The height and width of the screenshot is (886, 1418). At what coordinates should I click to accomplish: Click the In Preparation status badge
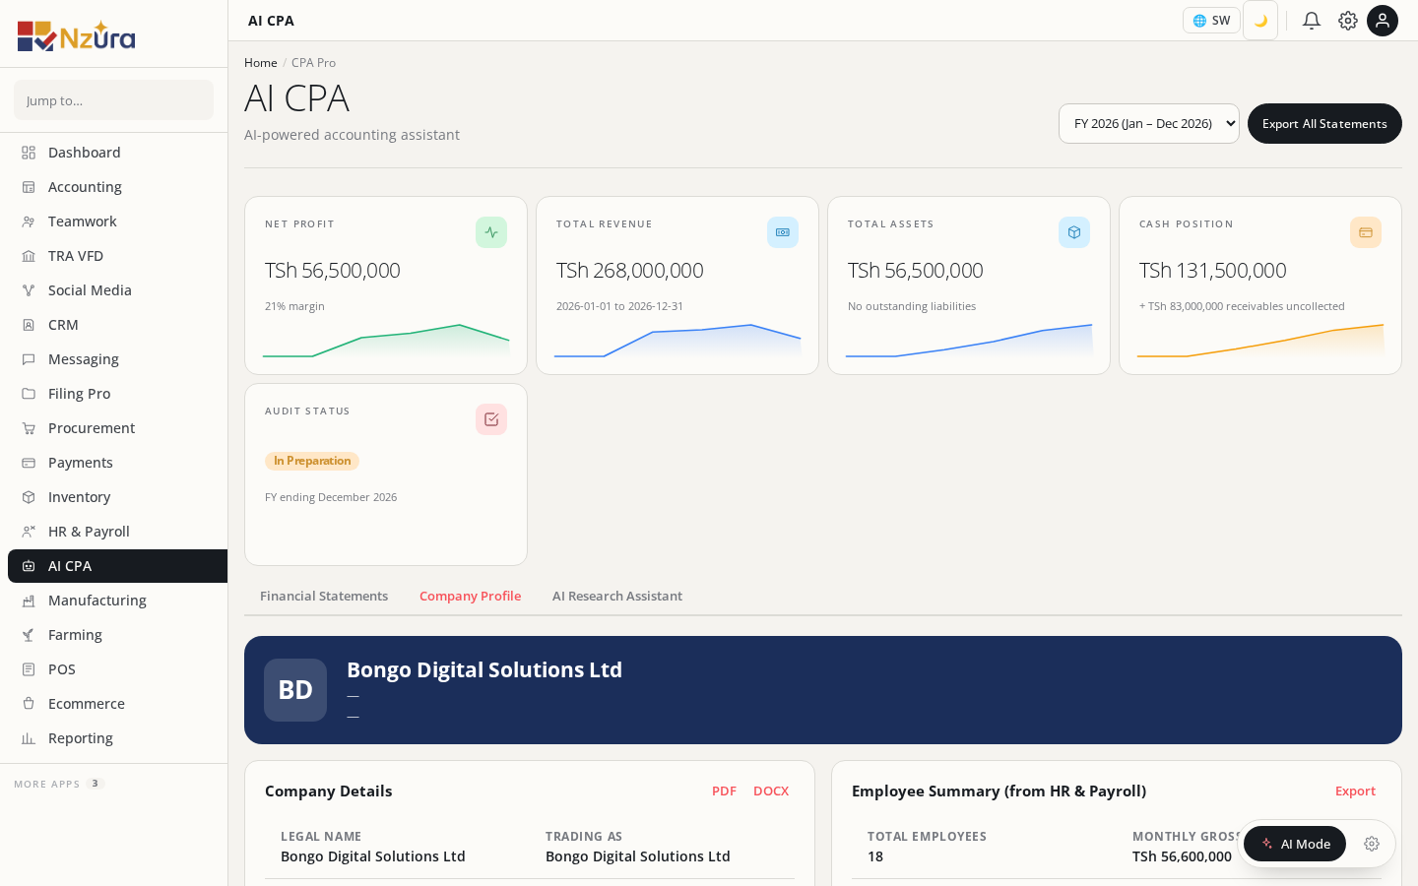(312, 461)
